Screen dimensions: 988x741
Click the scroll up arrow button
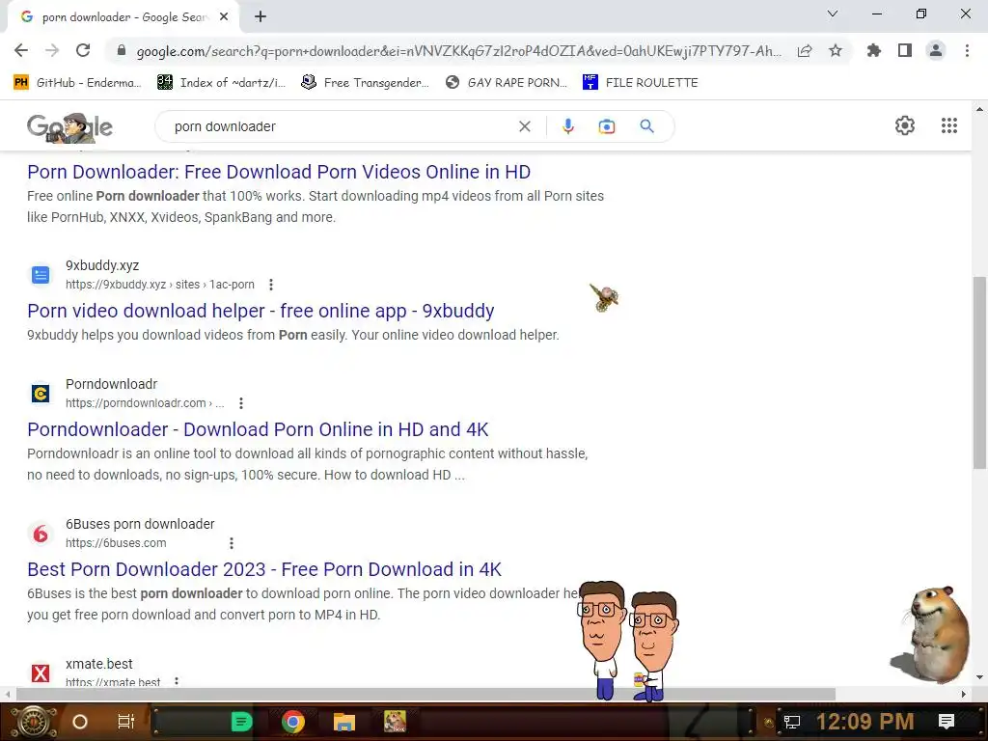(x=979, y=109)
